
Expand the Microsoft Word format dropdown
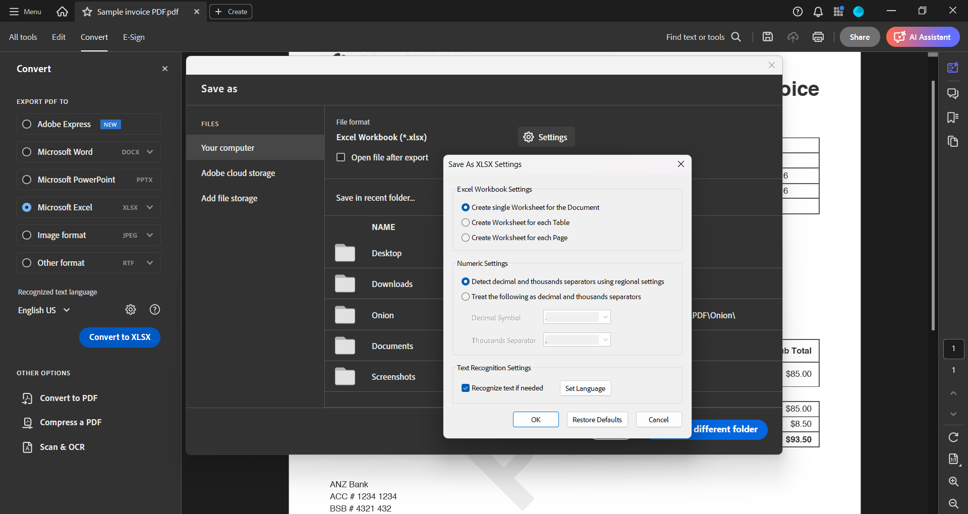pos(150,151)
